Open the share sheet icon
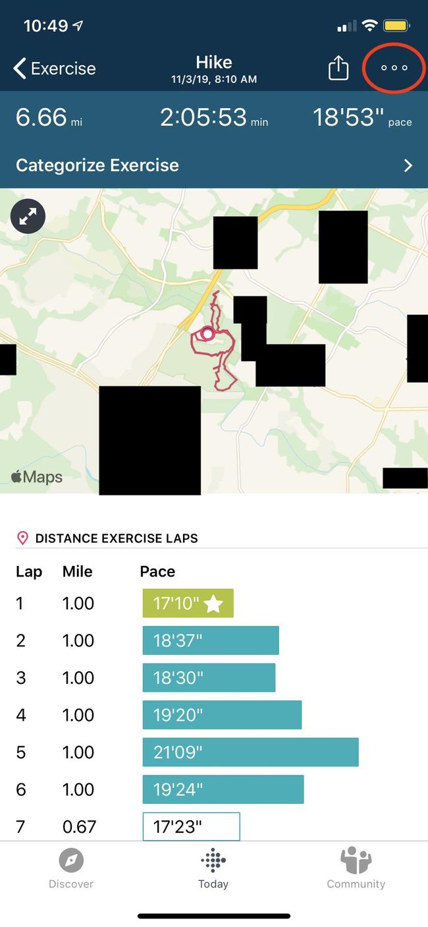428x927 pixels. point(338,67)
